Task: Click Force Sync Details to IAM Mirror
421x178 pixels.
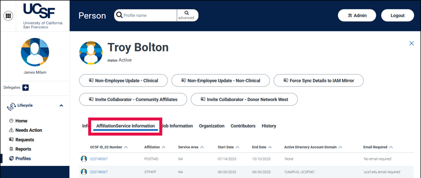Action: (319, 80)
